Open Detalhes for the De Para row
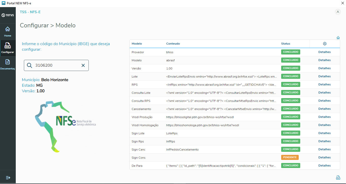Viewport: 346px width, 184px height. point(324,165)
